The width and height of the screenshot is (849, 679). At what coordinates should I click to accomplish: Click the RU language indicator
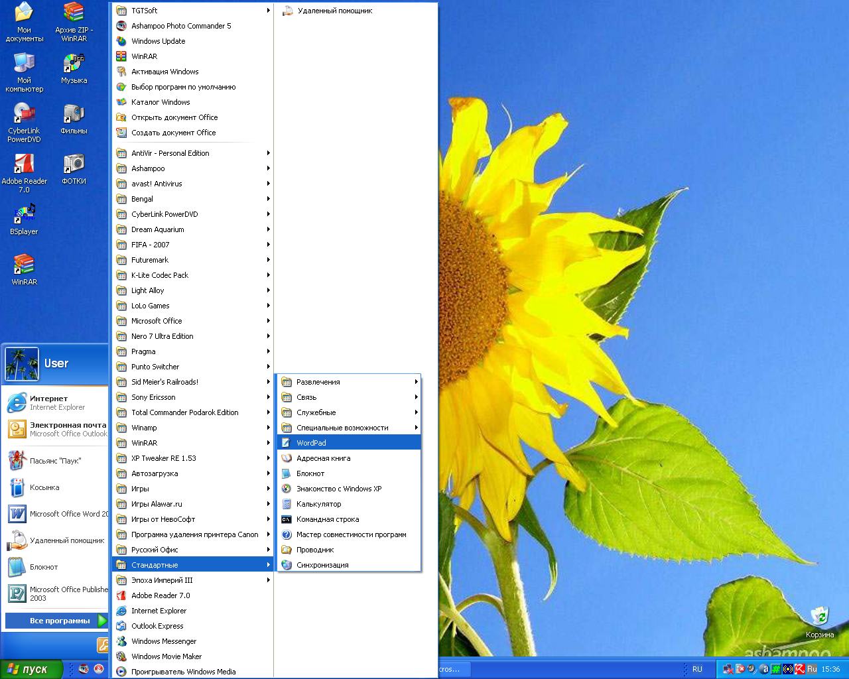pyautogui.click(x=697, y=669)
